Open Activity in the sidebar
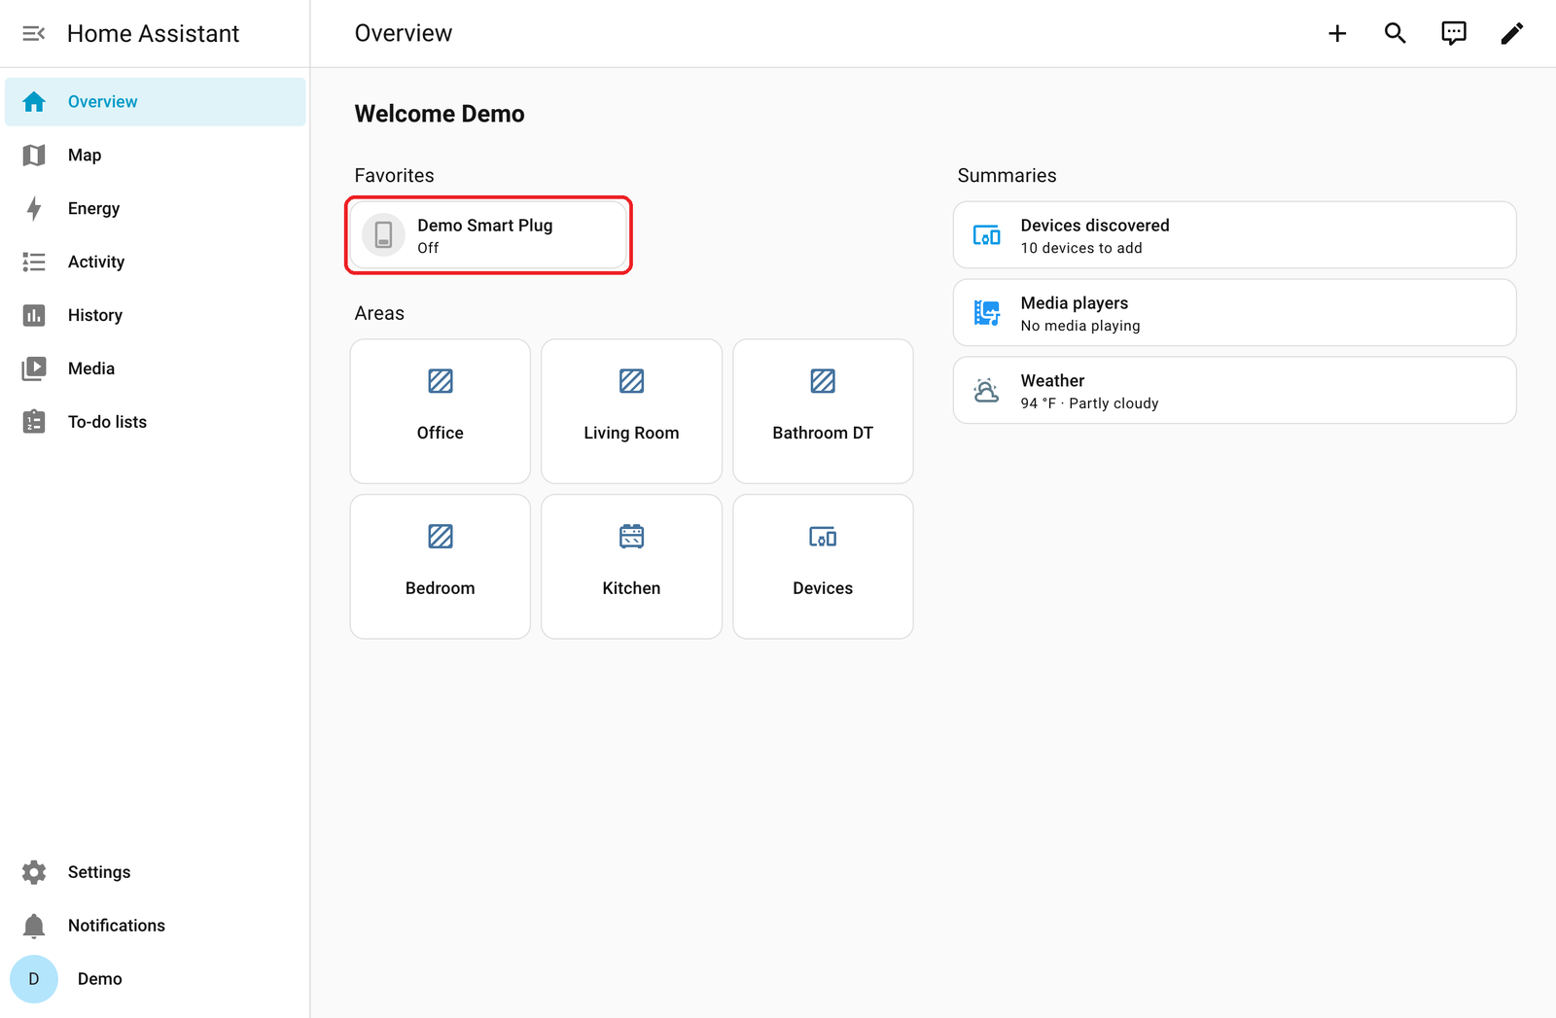 tap(156, 263)
